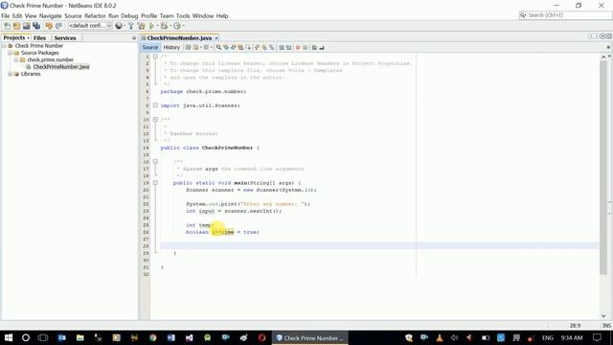The width and height of the screenshot is (613, 345).
Task: Collapse the import fold at line 8
Action: click(155, 105)
